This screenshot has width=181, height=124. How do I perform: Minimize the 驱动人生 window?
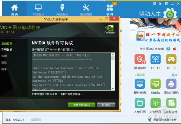[172, 4]
